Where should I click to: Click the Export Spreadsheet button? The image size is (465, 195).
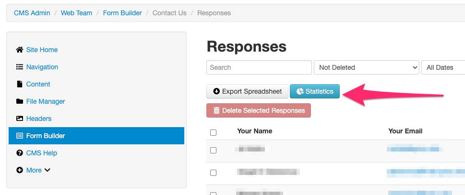pos(247,91)
